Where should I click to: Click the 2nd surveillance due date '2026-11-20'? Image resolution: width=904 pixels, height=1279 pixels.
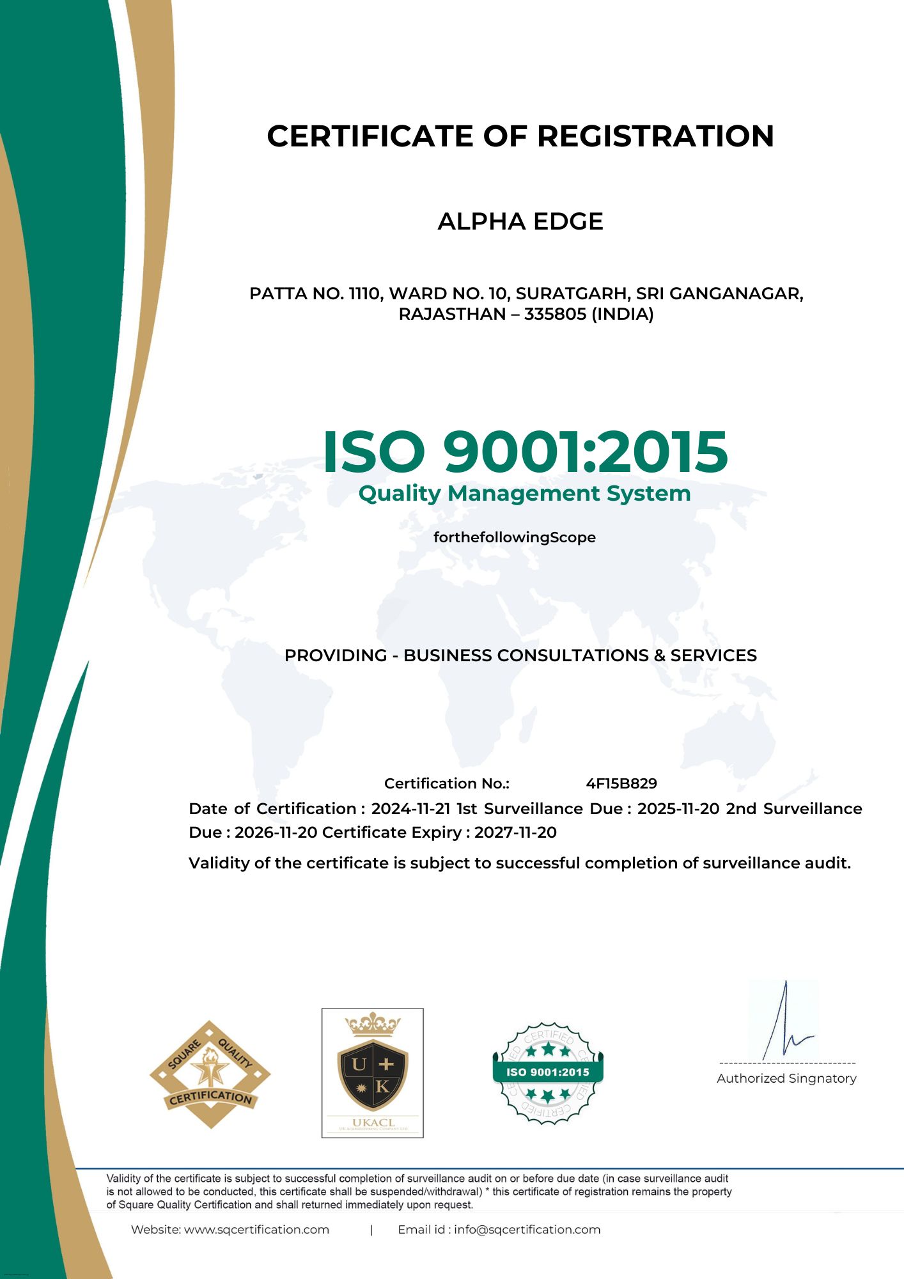pyautogui.click(x=276, y=832)
